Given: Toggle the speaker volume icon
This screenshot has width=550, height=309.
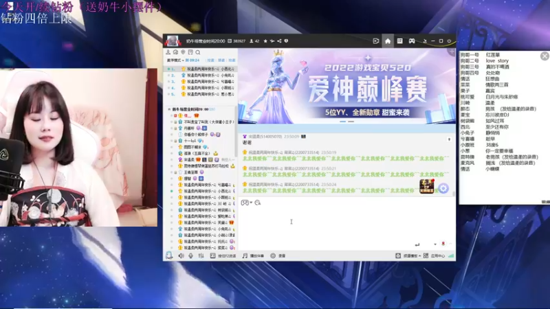Looking at the screenshot, I should (181, 255).
